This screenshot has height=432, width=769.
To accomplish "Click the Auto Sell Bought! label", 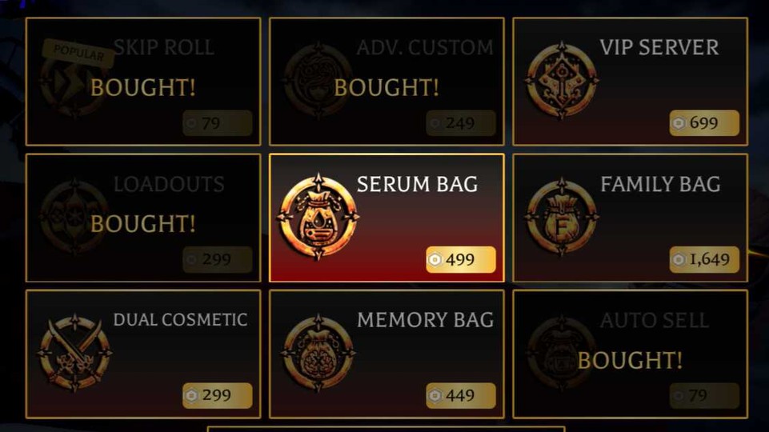I will click(x=630, y=361).
